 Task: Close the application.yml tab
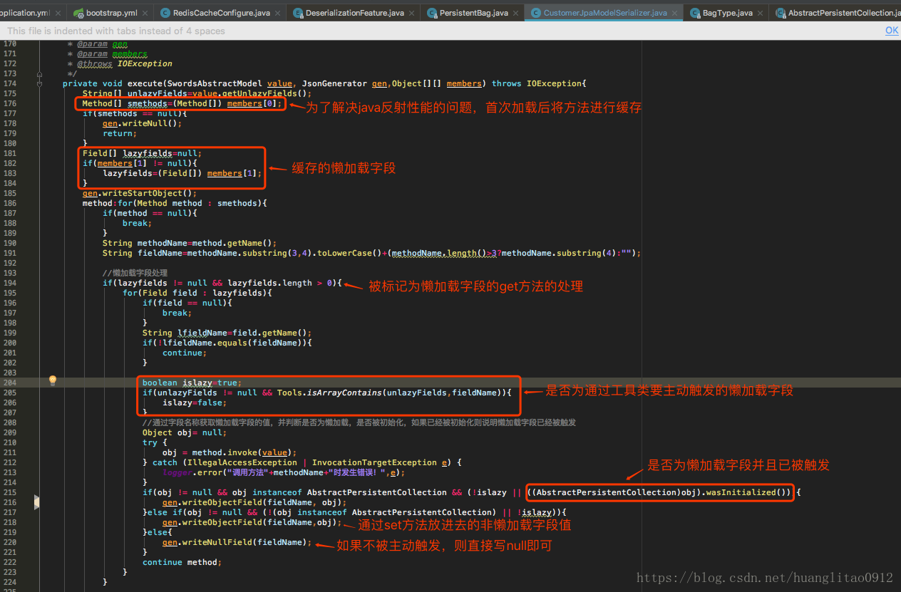[58, 13]
